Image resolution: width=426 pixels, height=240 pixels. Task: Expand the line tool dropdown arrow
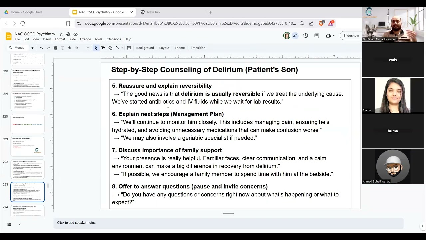(122, 48)
